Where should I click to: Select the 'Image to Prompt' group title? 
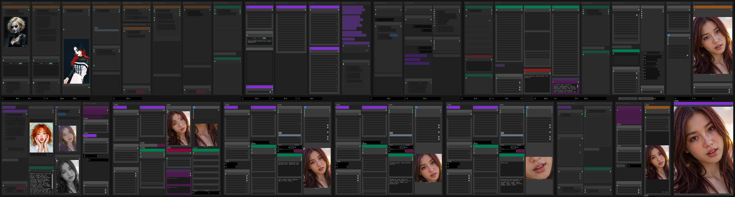click(220, 3)
